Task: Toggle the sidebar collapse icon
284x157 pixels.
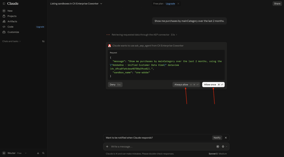Action: [4, 4]
